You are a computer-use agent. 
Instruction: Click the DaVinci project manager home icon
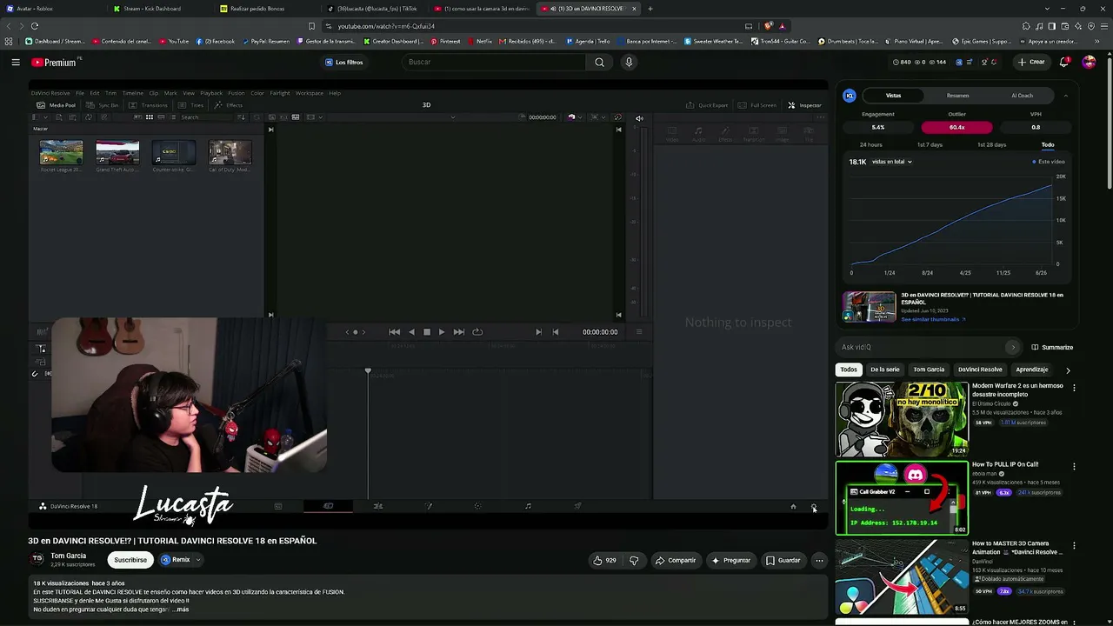[x=793, y=507]
